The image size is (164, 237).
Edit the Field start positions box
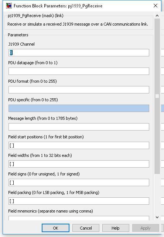tap(79, 145)
